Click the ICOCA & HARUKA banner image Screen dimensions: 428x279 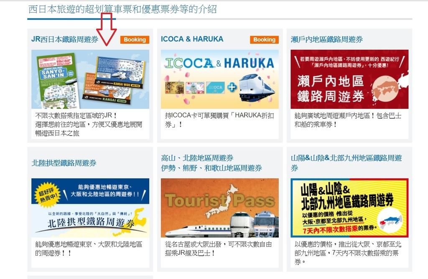click(220, 79)
